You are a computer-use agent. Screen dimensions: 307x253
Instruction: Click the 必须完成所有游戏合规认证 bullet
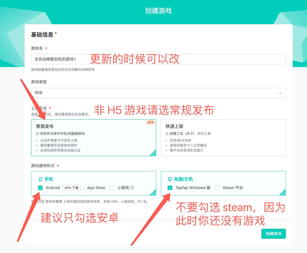(61, 150)
